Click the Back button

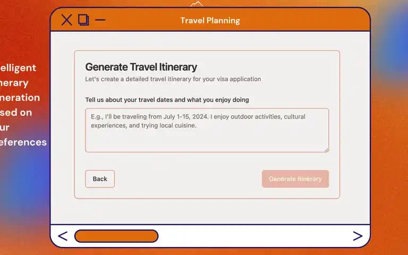[x=100, y=178]
